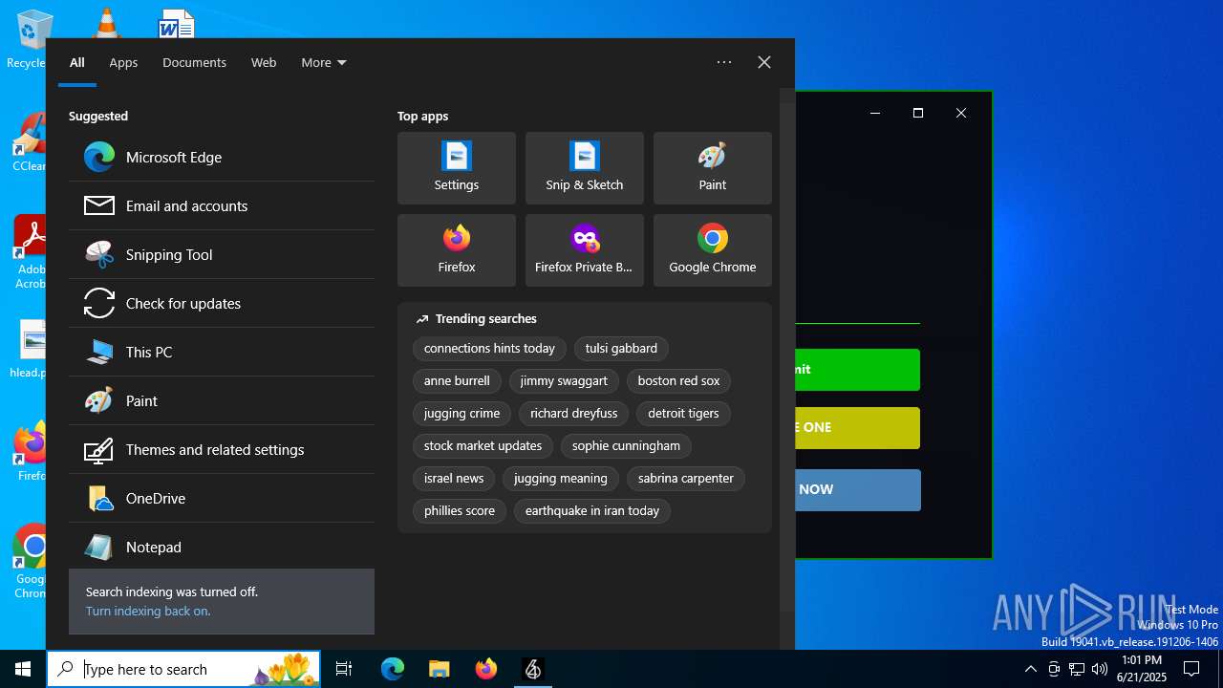The width and height of the screenshot is (1223, 688).
Task: Search trending 'israel news'
Action: click(454, 479)
